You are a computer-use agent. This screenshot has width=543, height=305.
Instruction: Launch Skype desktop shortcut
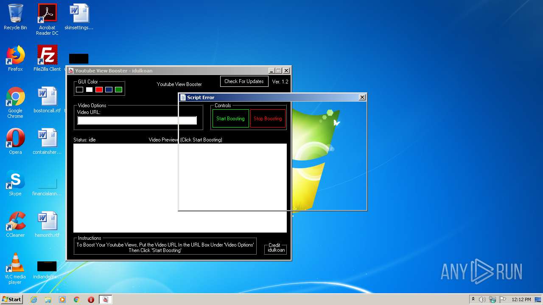click(15, 183)
